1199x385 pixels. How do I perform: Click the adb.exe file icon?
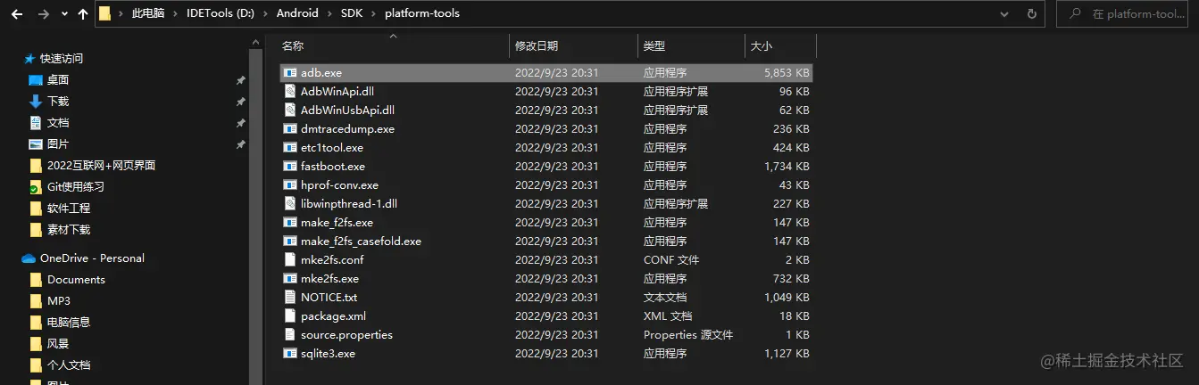tap(290, 72)
